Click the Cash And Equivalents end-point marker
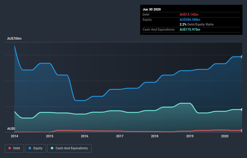 pyautogui.click(x=242, y=109)
